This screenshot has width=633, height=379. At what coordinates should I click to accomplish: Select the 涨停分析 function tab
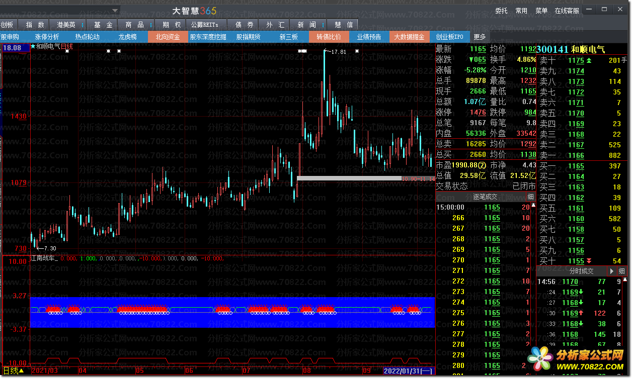(x=47, y=37)
